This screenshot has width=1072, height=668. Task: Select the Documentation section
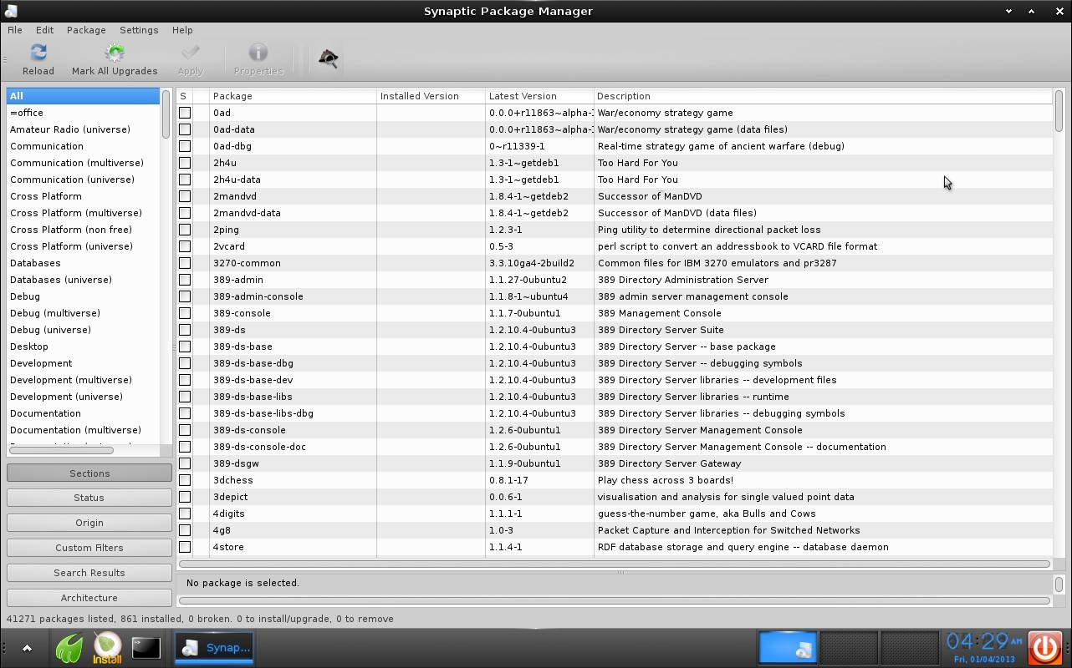pyautogui.click(x=84, y=413)
